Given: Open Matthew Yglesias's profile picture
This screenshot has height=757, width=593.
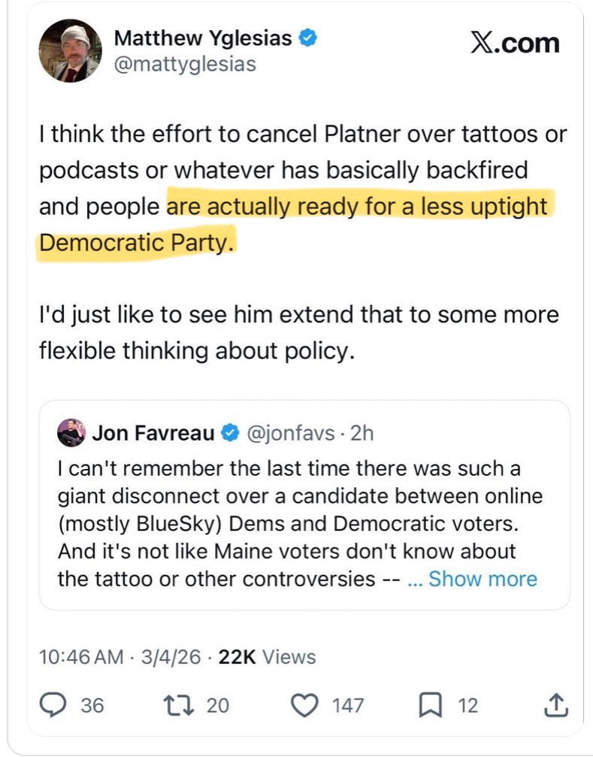Looking at the screenshot, I should pos(70,50).
